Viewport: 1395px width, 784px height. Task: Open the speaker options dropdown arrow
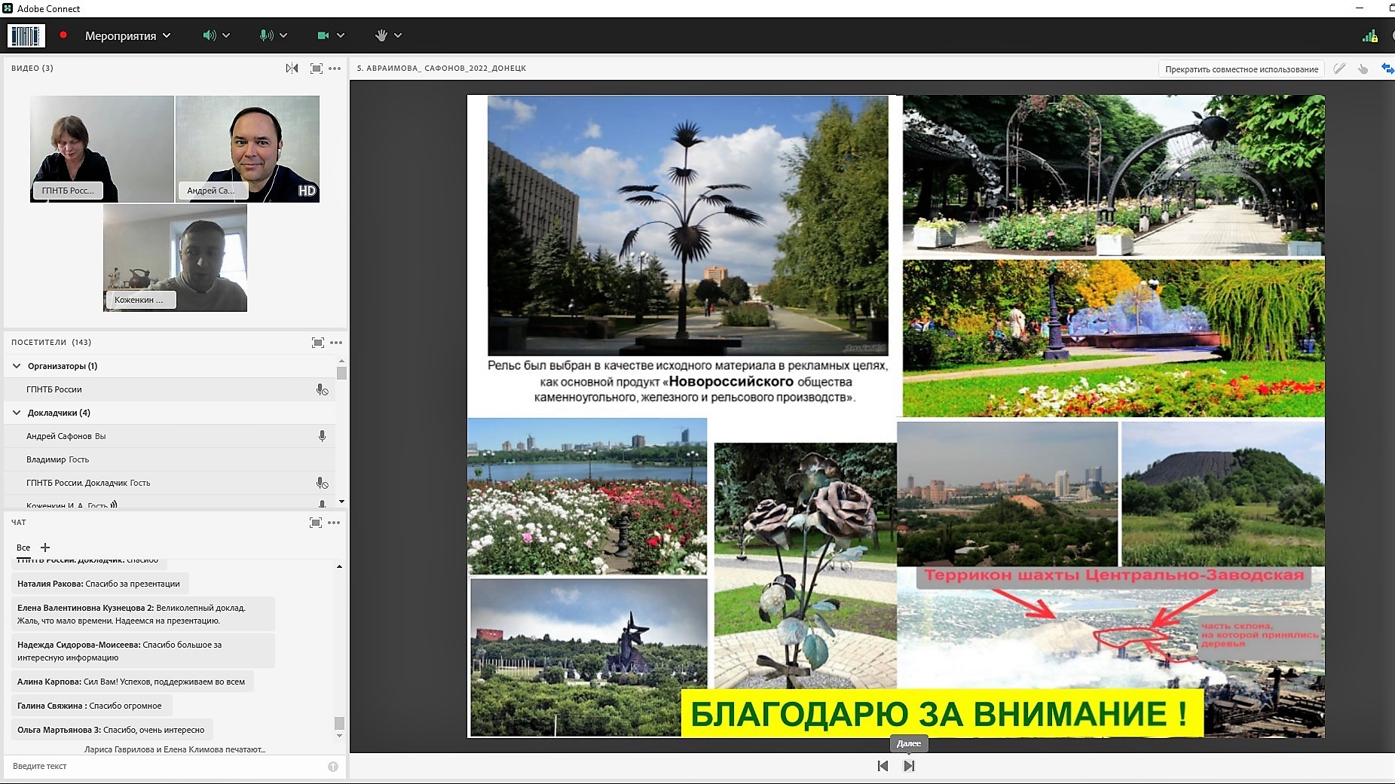pyautogui.click(x=226, y=35)
